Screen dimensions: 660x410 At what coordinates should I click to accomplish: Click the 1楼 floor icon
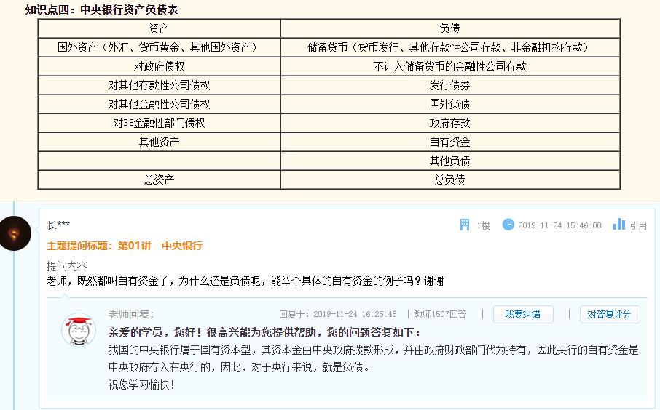coord(465,225)
